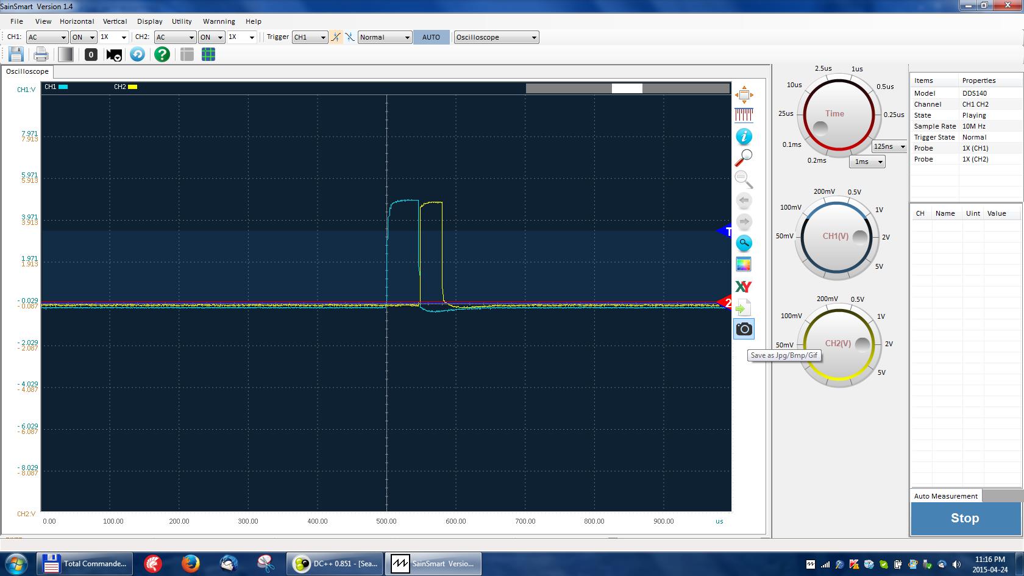
Task: Toggle the green grid display icon
Action: click(x=208, y=54)
